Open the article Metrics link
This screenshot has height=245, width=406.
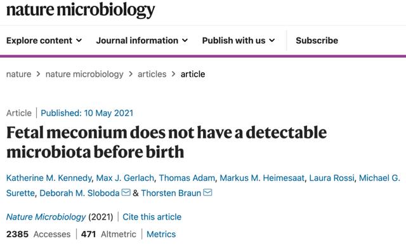click(161, 234)
